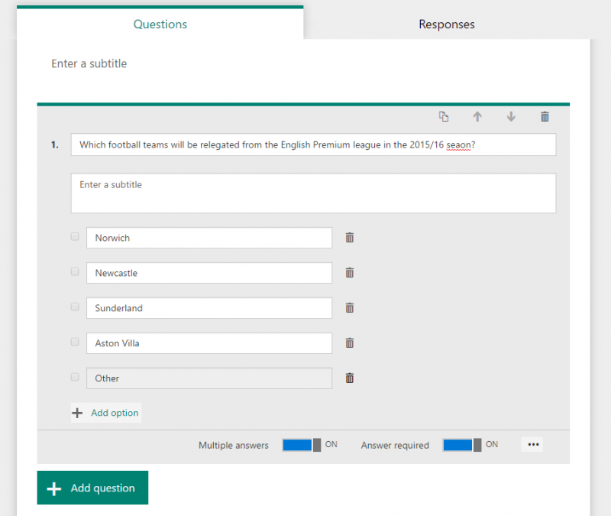Screen dimensions: 611x516
Task: Click the question title text box
Action: (313, 144)
